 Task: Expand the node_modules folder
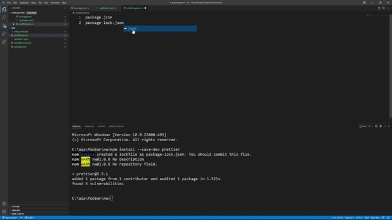(x=21, y=32)
